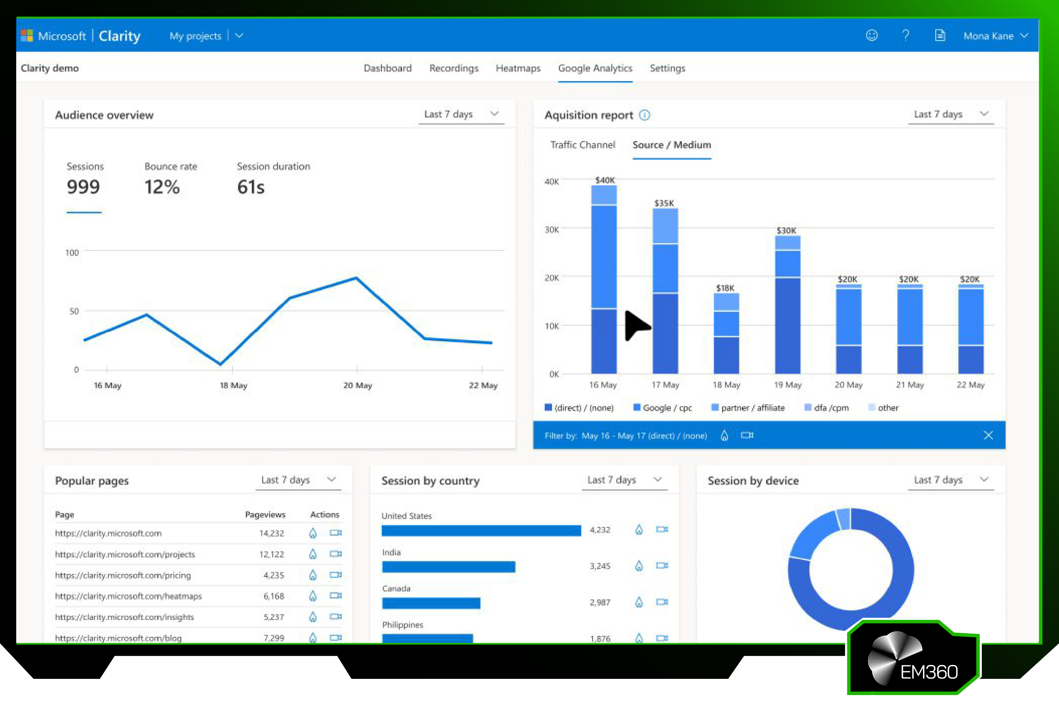View heatmap for https://clarity.microsoft.com row
Image resolution: width=1059 pixels, height=706 pixels.
[x=313, y=533]
